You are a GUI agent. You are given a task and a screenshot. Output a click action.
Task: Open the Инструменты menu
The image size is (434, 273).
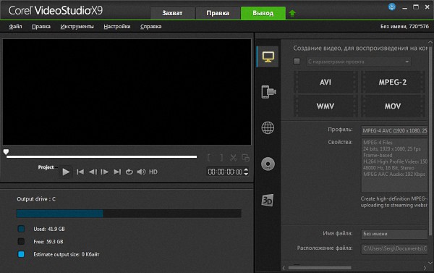click(x=77, y=26)
